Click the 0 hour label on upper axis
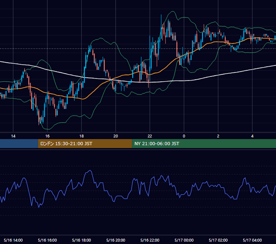Image resolution: width=276 pixels, height=244 pixels. (x=184, y=136)
